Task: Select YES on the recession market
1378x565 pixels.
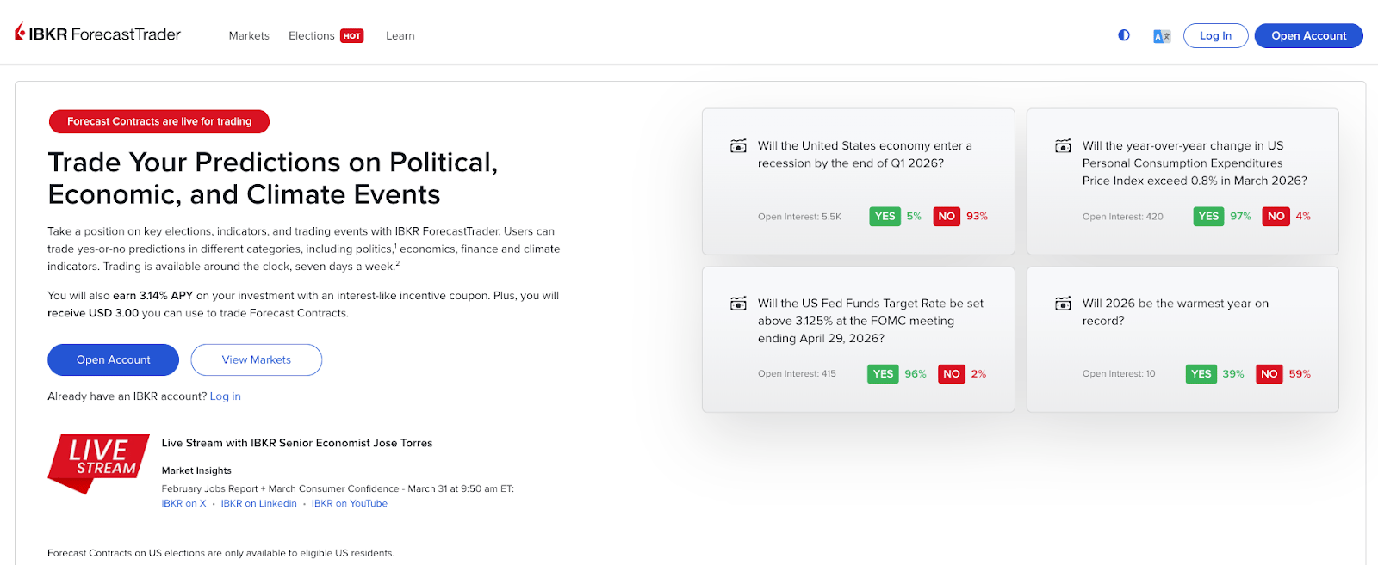Action: (x=885, y=217)
